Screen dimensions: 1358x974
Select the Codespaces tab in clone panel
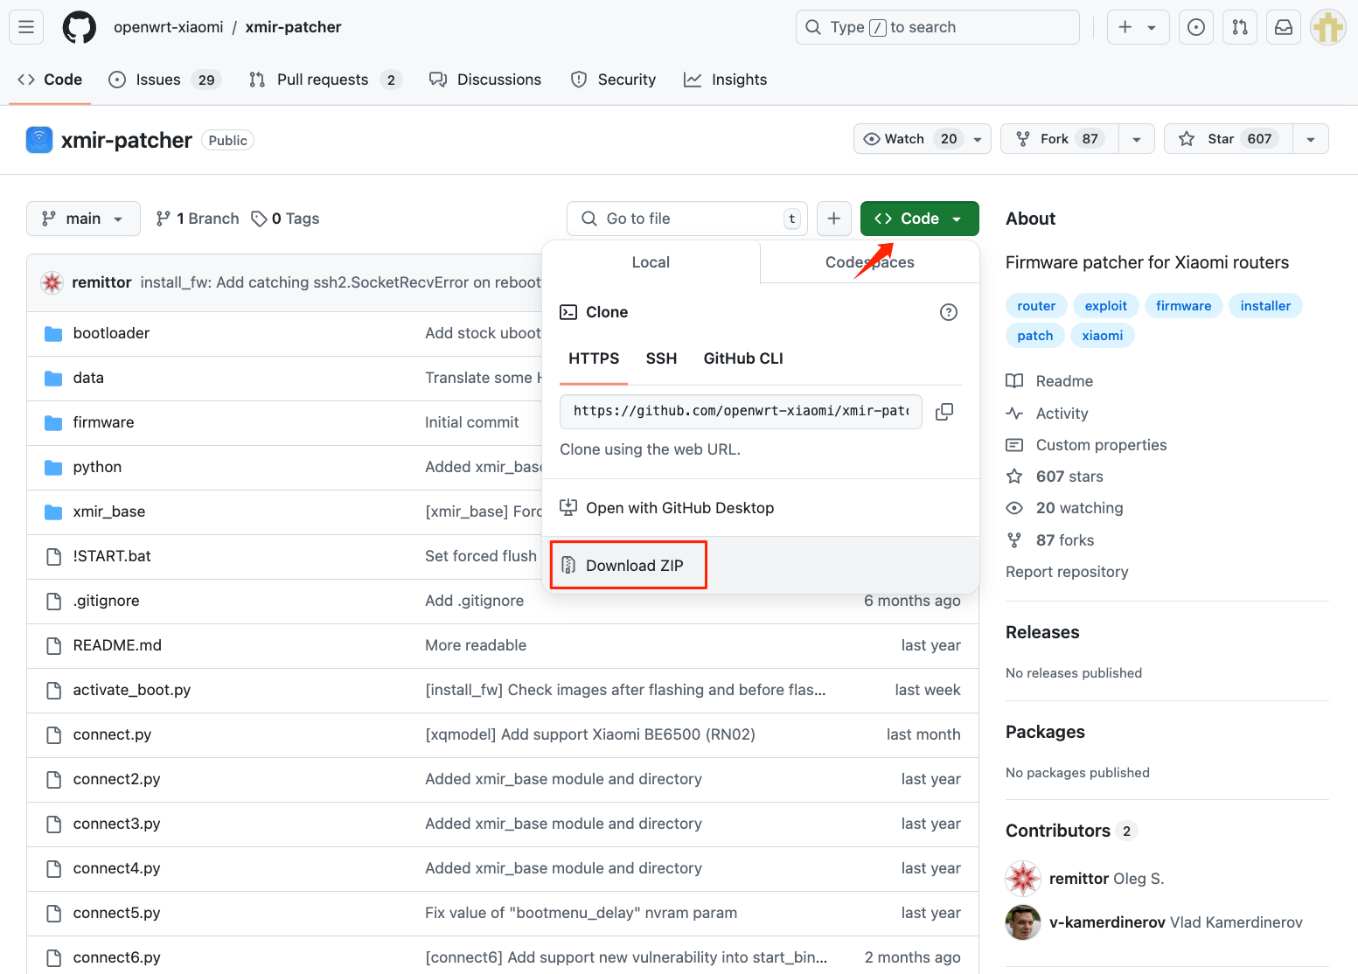coord(869,262)
